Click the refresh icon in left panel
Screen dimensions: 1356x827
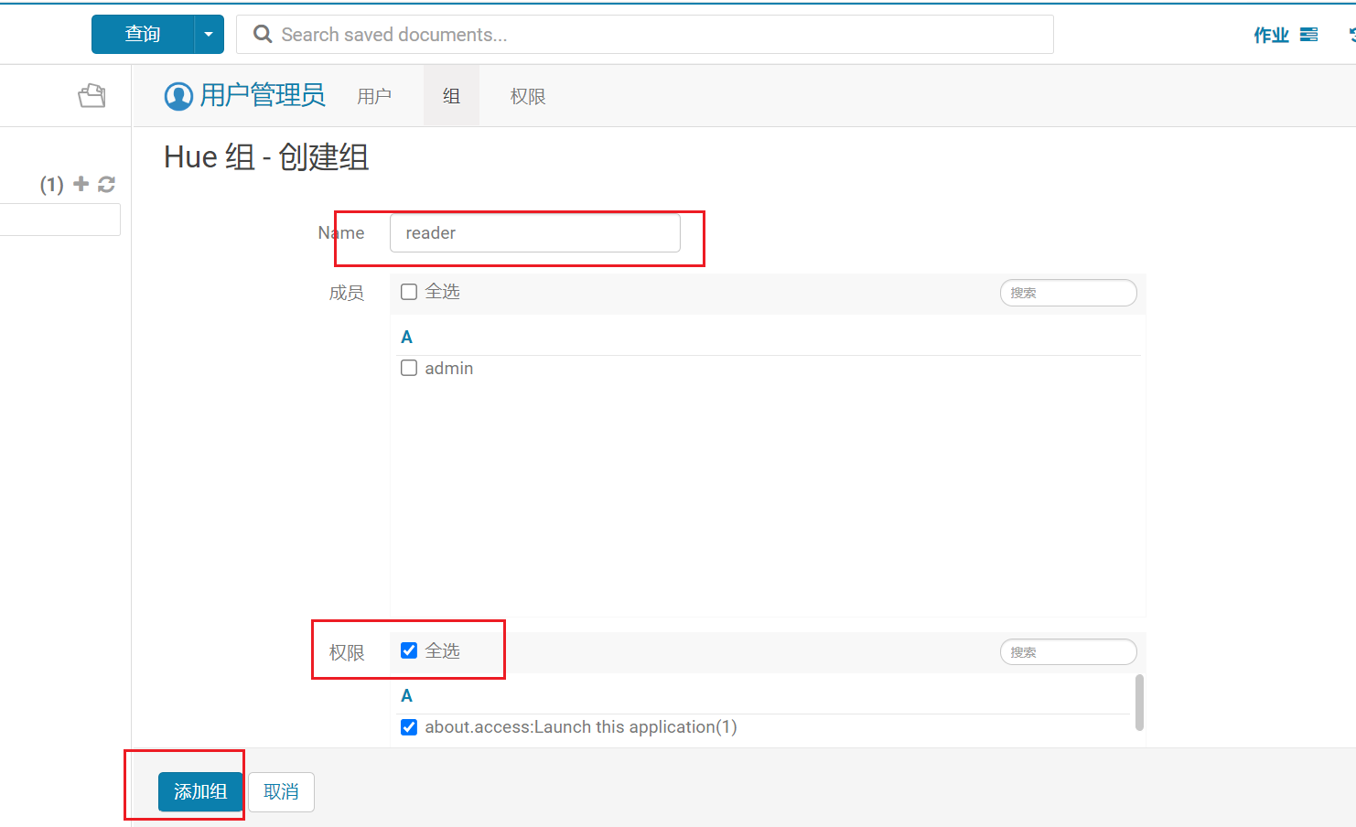106,184
